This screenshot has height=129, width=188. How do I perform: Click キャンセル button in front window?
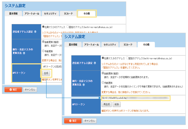pos(90,121)
